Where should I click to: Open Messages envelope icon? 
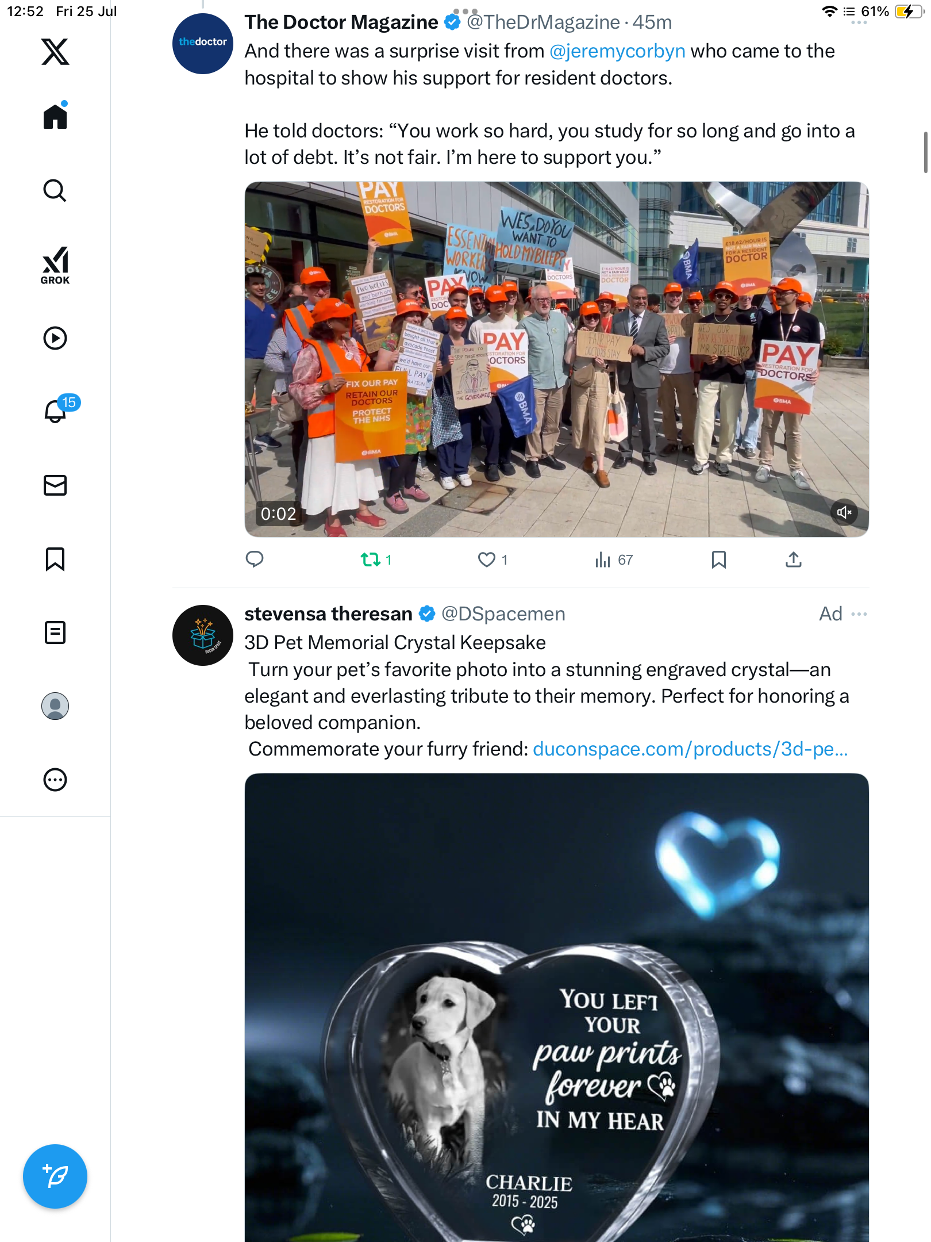click(x=55, y=485)
